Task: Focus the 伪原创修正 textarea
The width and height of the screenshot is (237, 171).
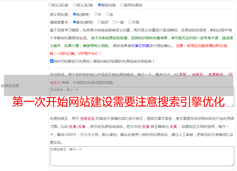Action: point(142,156)
